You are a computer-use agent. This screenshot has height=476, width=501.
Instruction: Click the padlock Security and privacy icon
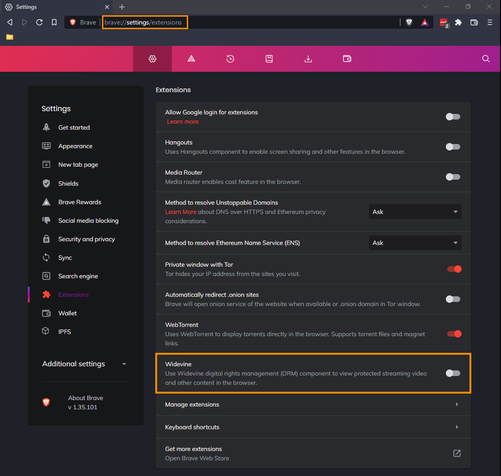pos(46,239)
